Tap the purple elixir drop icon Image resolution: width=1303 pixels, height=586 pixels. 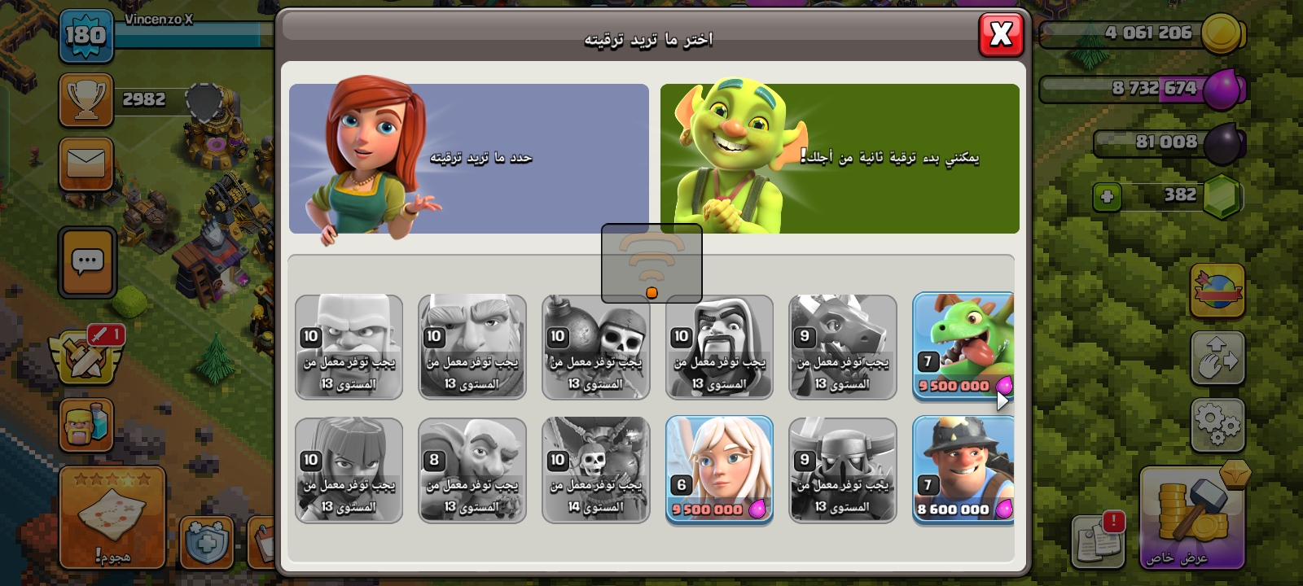click(x=1222, y=88)
